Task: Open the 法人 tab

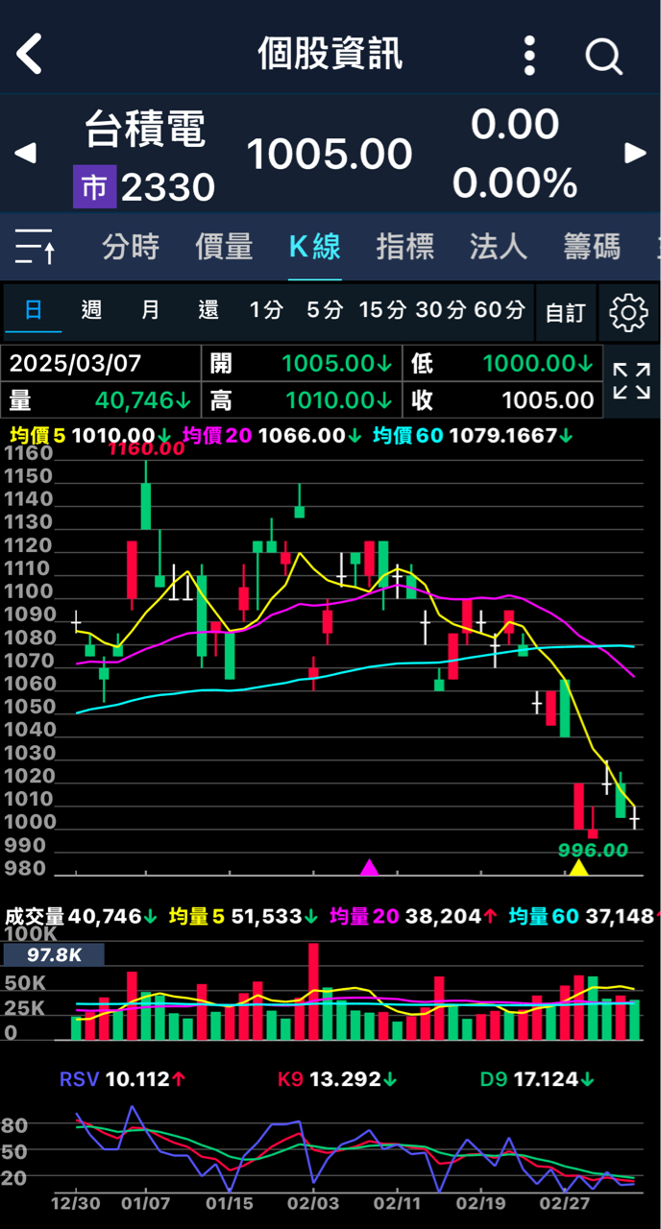Action: coord(498,247)
